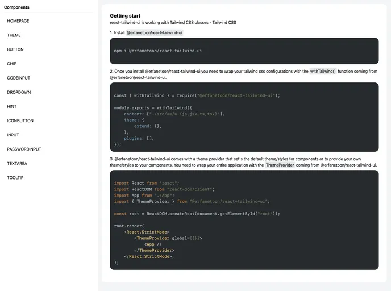Open the THEME docs page

click(x=14, y=35)
